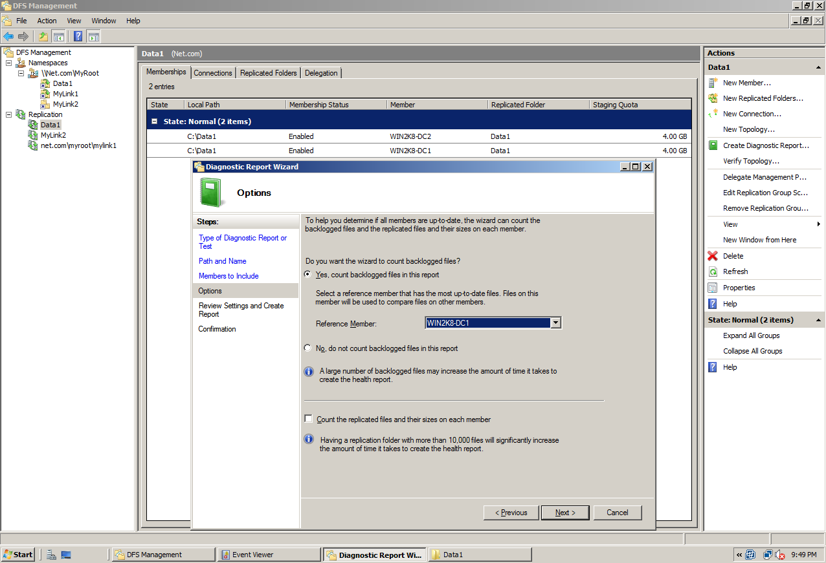Click the red Delete X icon
826x563 pixels.
tap(713, 256)
